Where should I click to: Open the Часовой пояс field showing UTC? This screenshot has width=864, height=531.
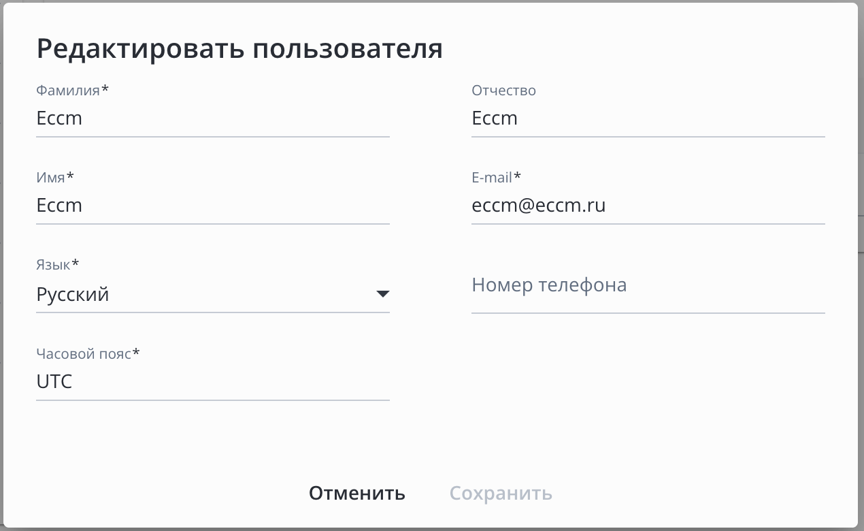[x=212, y=382]
